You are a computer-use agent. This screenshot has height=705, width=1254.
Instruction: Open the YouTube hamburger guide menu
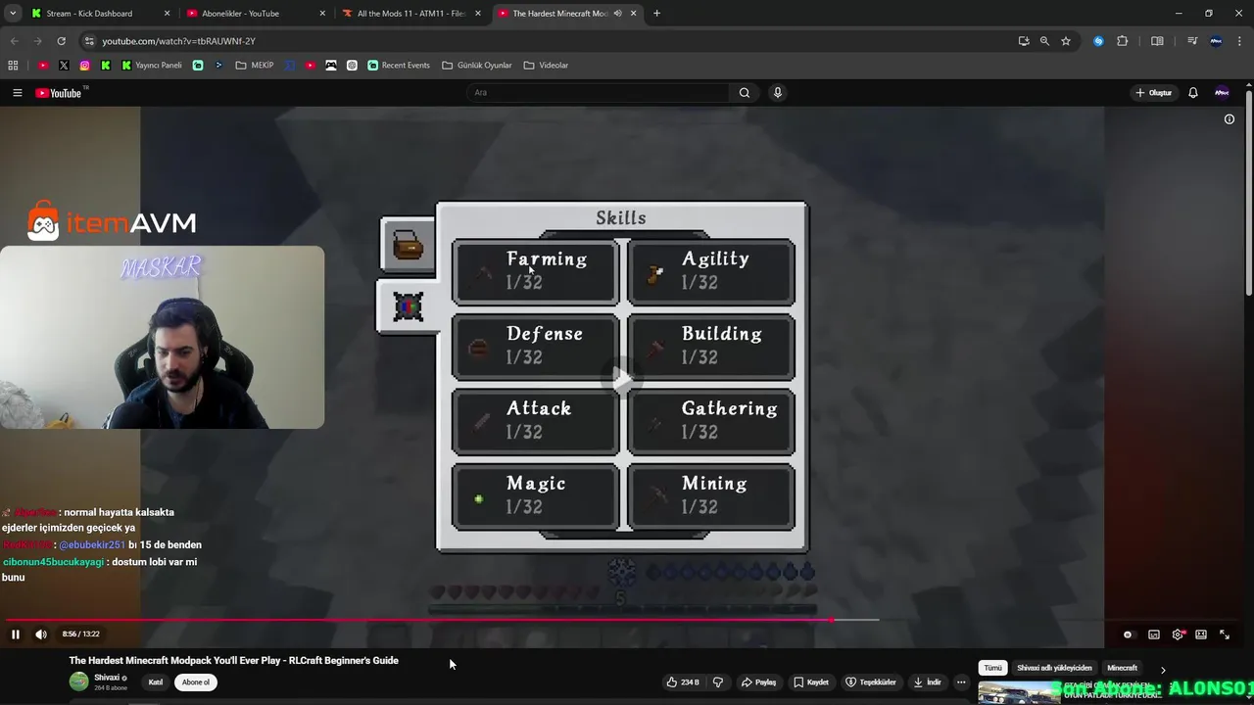tap(17, 93)
